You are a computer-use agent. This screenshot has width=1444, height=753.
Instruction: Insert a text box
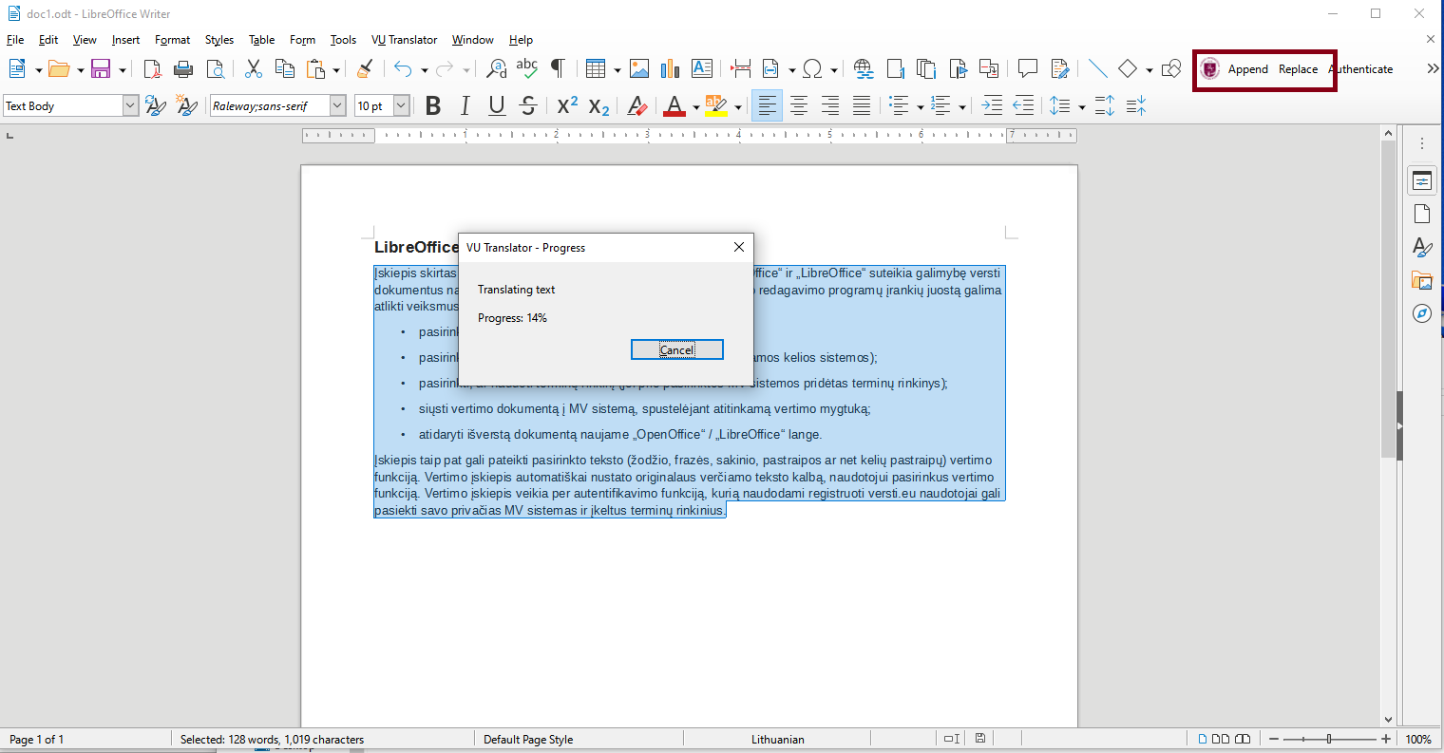702,69
